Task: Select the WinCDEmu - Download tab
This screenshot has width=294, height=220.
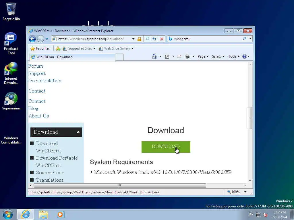Action: 72,57
